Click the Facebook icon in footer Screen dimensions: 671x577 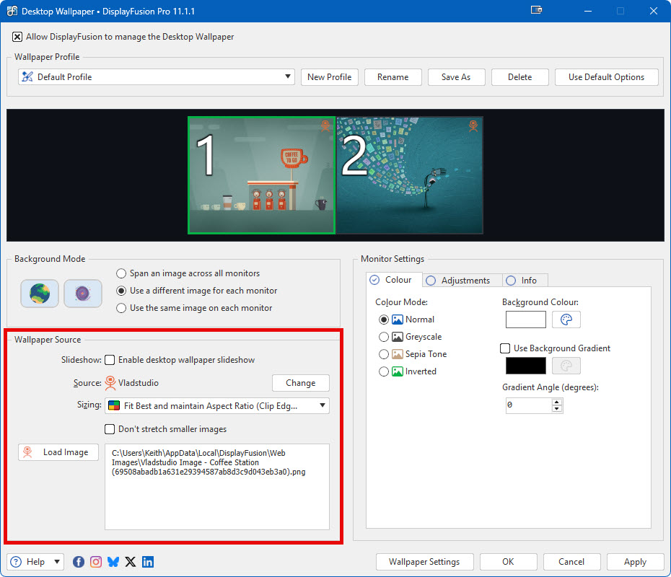[x=79, y=562]
